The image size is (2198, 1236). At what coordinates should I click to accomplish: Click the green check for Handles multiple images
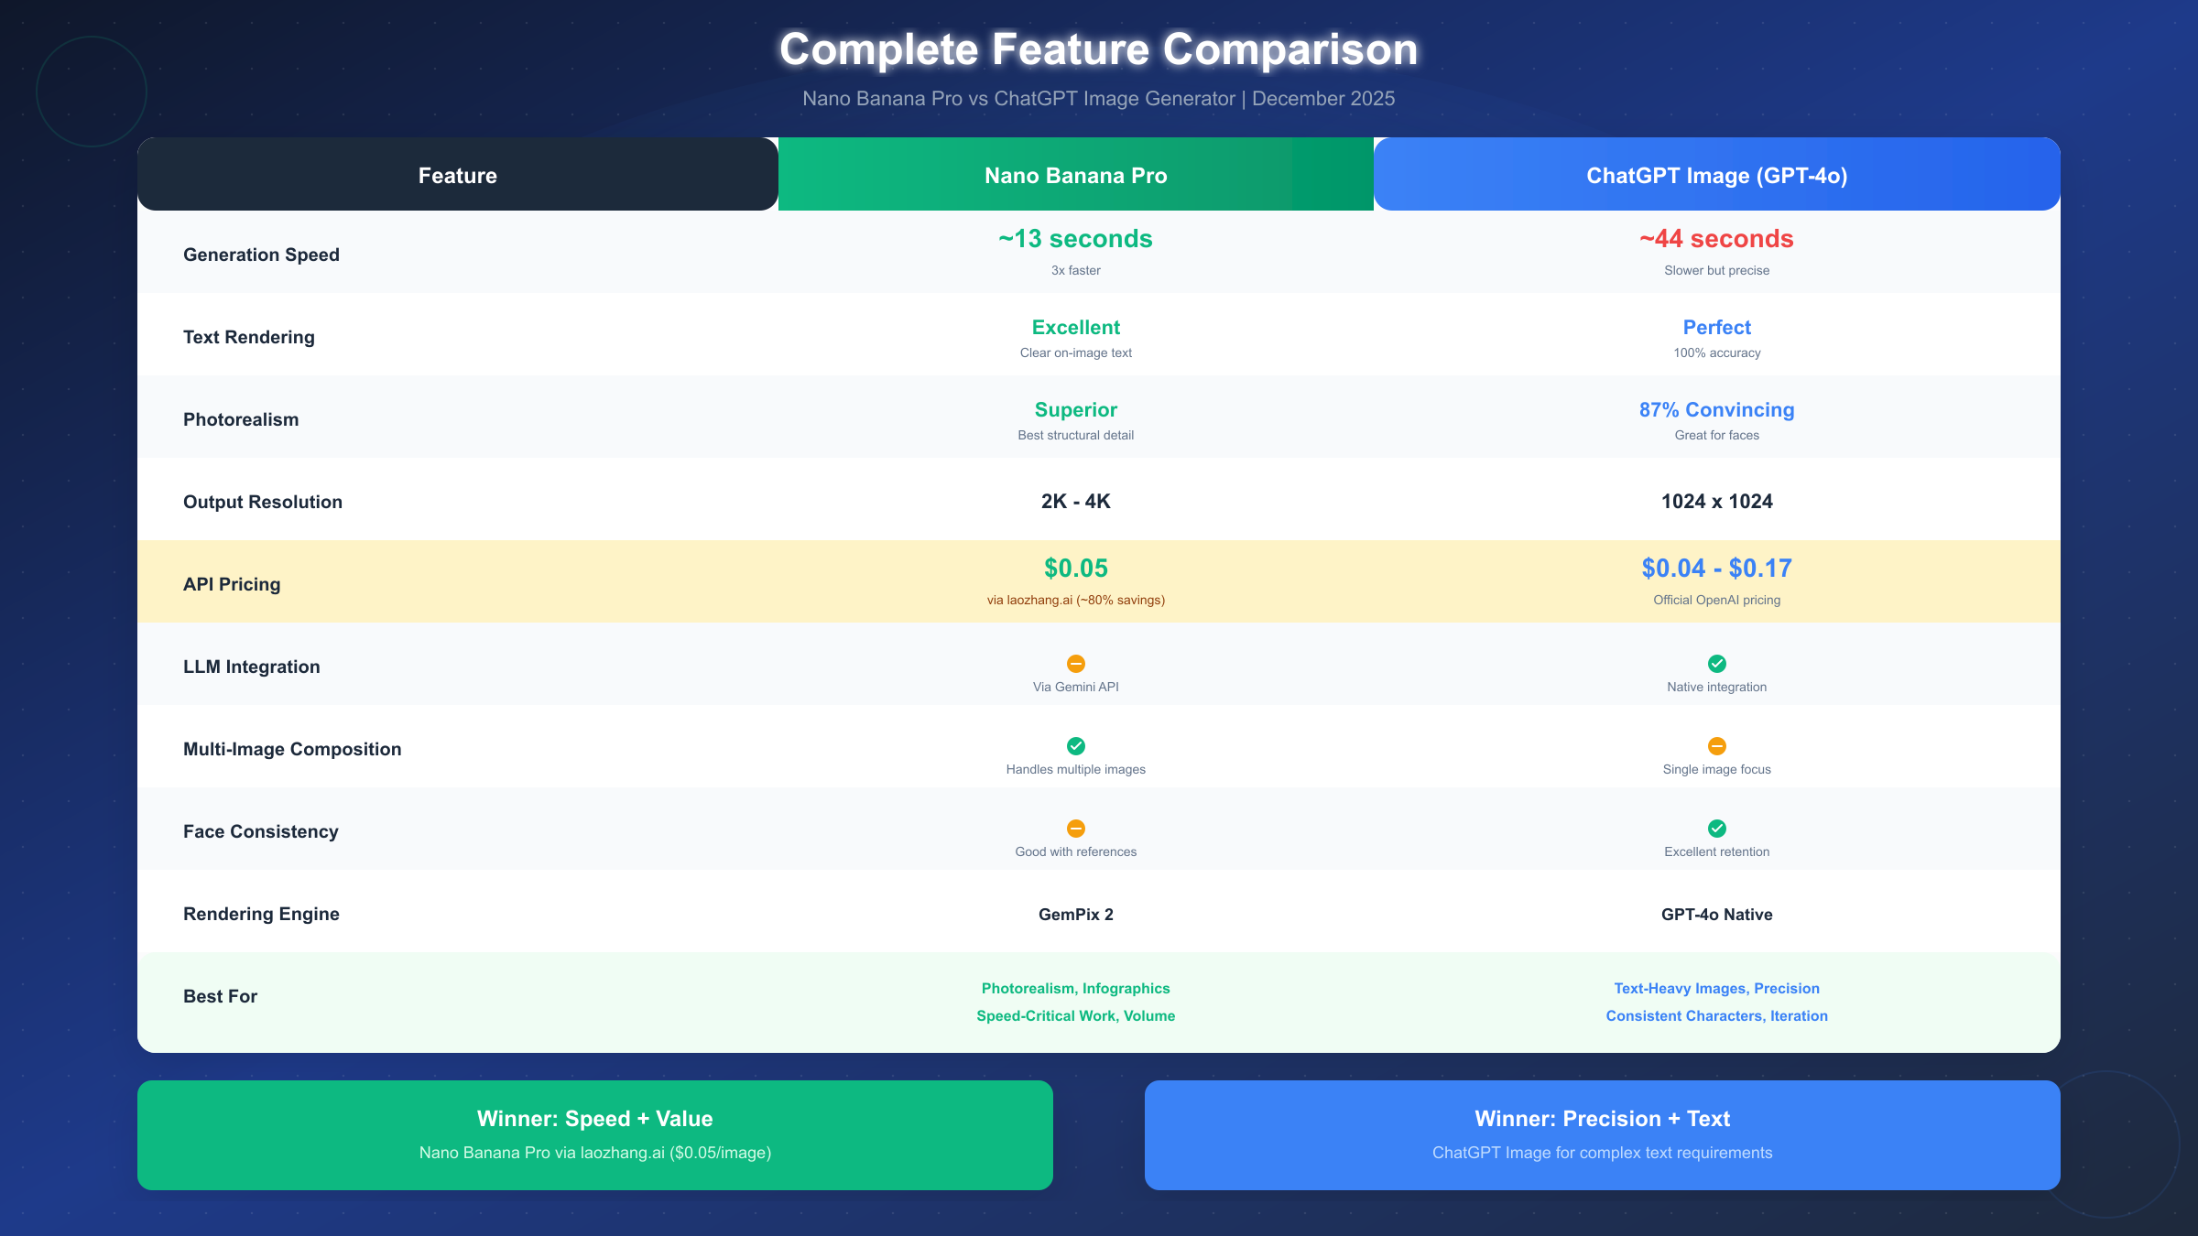tap(1076, 745)
